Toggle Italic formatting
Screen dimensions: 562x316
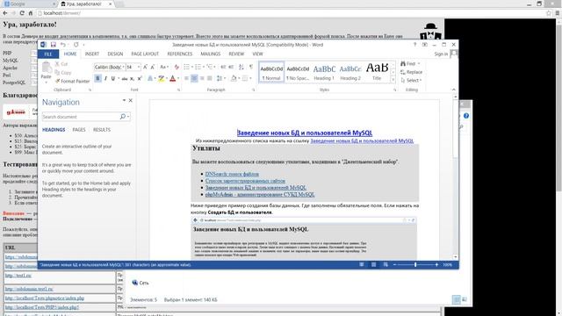click(x=105, y=78)
